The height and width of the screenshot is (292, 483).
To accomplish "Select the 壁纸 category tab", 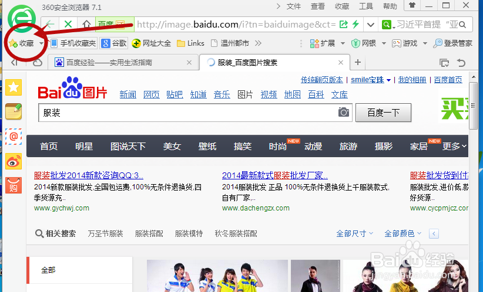I will pos(207,147).
